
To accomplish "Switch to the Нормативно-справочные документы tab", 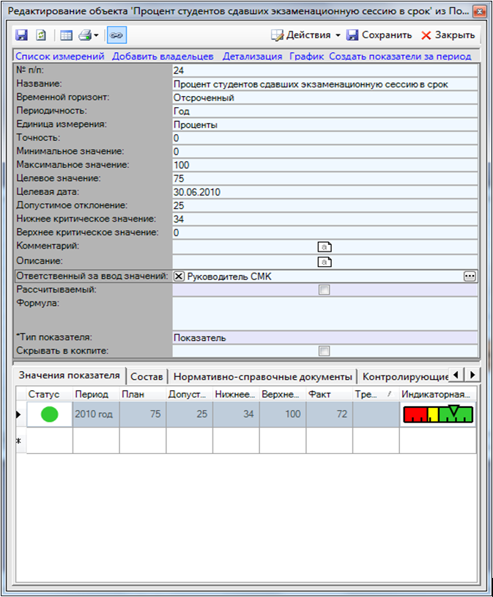I will 263,376.
